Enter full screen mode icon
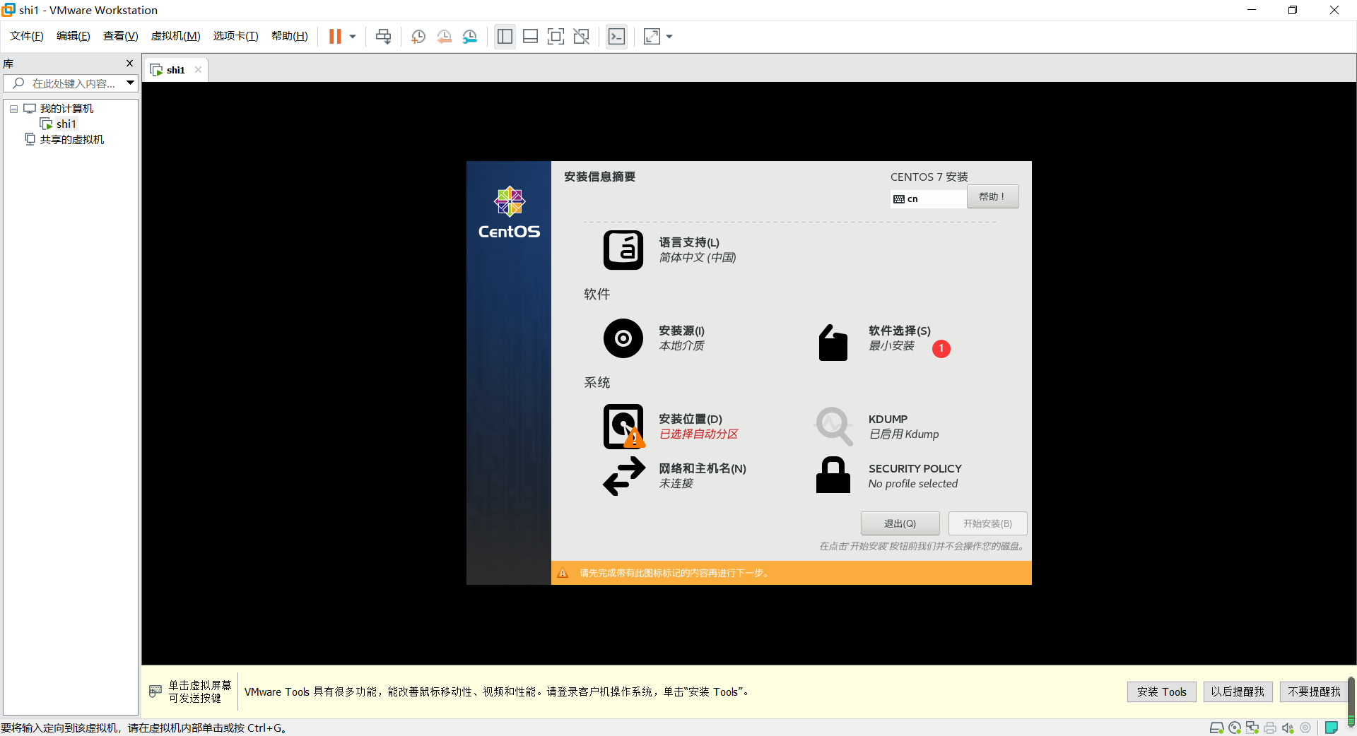 [x=556, y=37]
